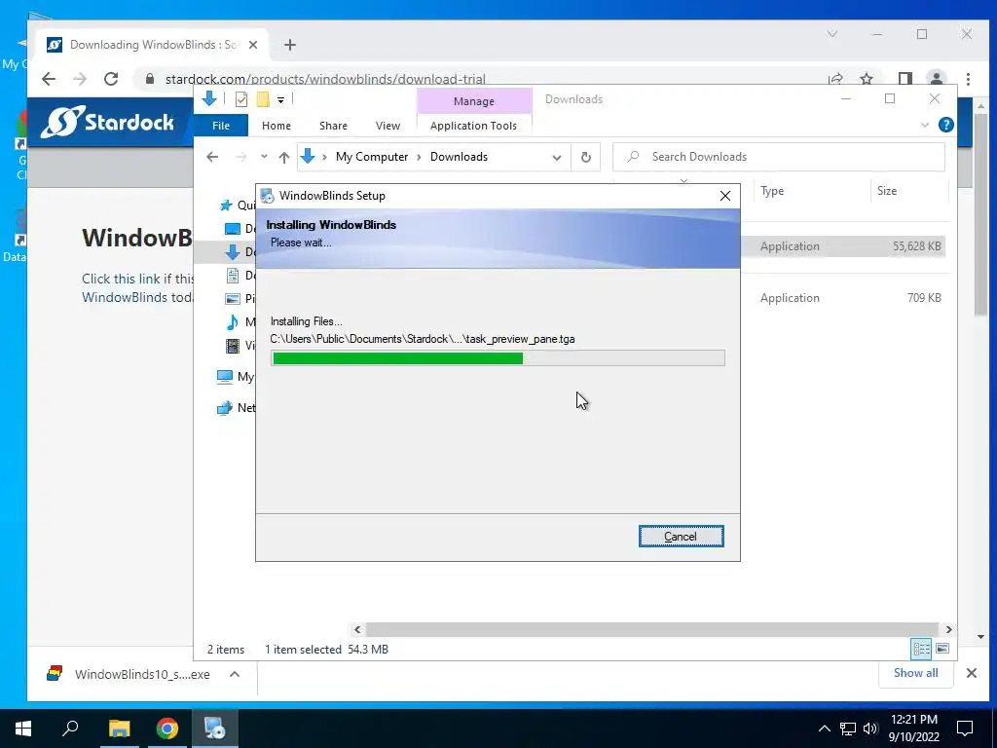Viewport: 997px width, 748px height.
Task: Open File Explorer from taskbar
Action: (x=119, y=729)
